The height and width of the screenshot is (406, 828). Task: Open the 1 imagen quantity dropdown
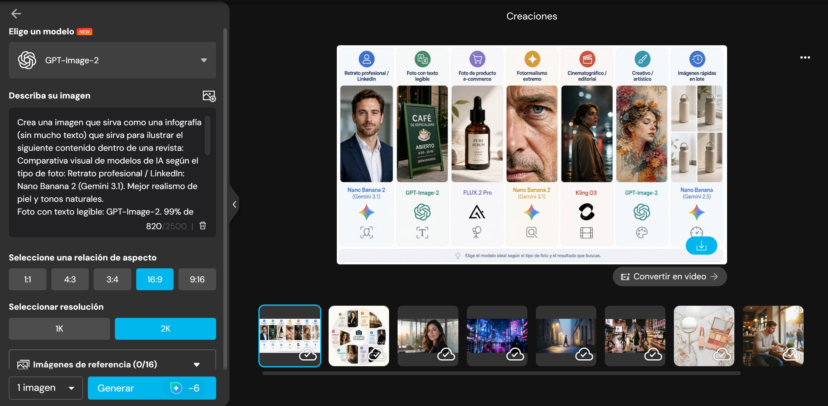46,388
